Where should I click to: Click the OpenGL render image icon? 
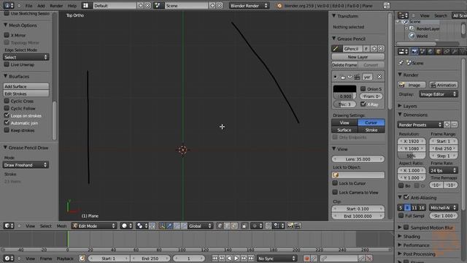click(x=290, y=226)
